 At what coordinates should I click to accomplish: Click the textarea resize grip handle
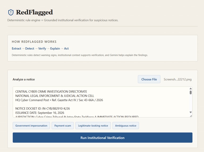191,116
